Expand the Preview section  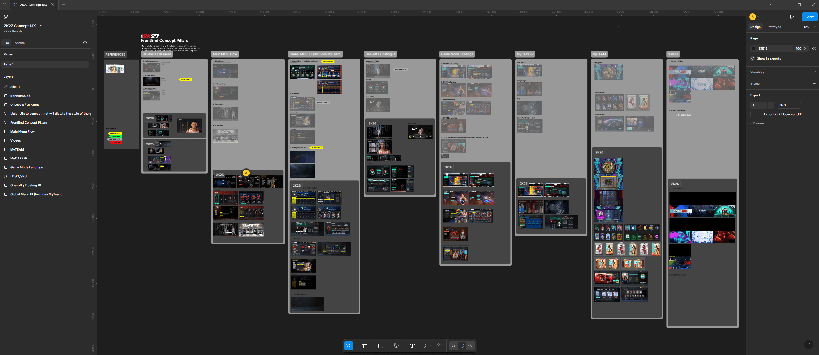(758, 123)
